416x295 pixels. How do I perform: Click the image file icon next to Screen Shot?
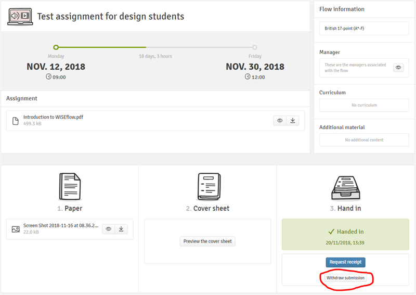click(x=16, y=229)
